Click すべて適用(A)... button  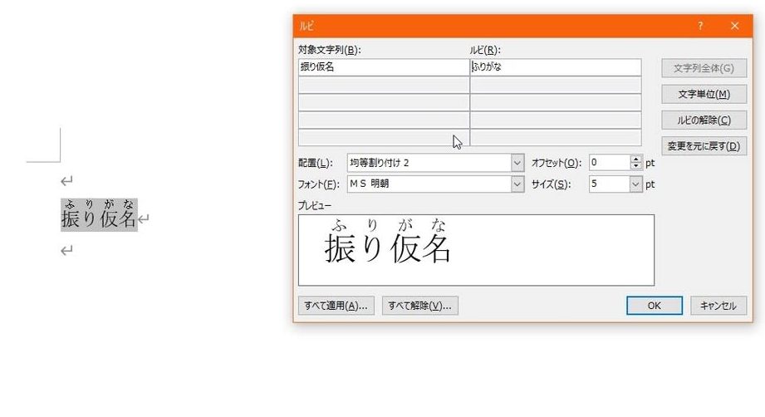(x=336, y=306)
